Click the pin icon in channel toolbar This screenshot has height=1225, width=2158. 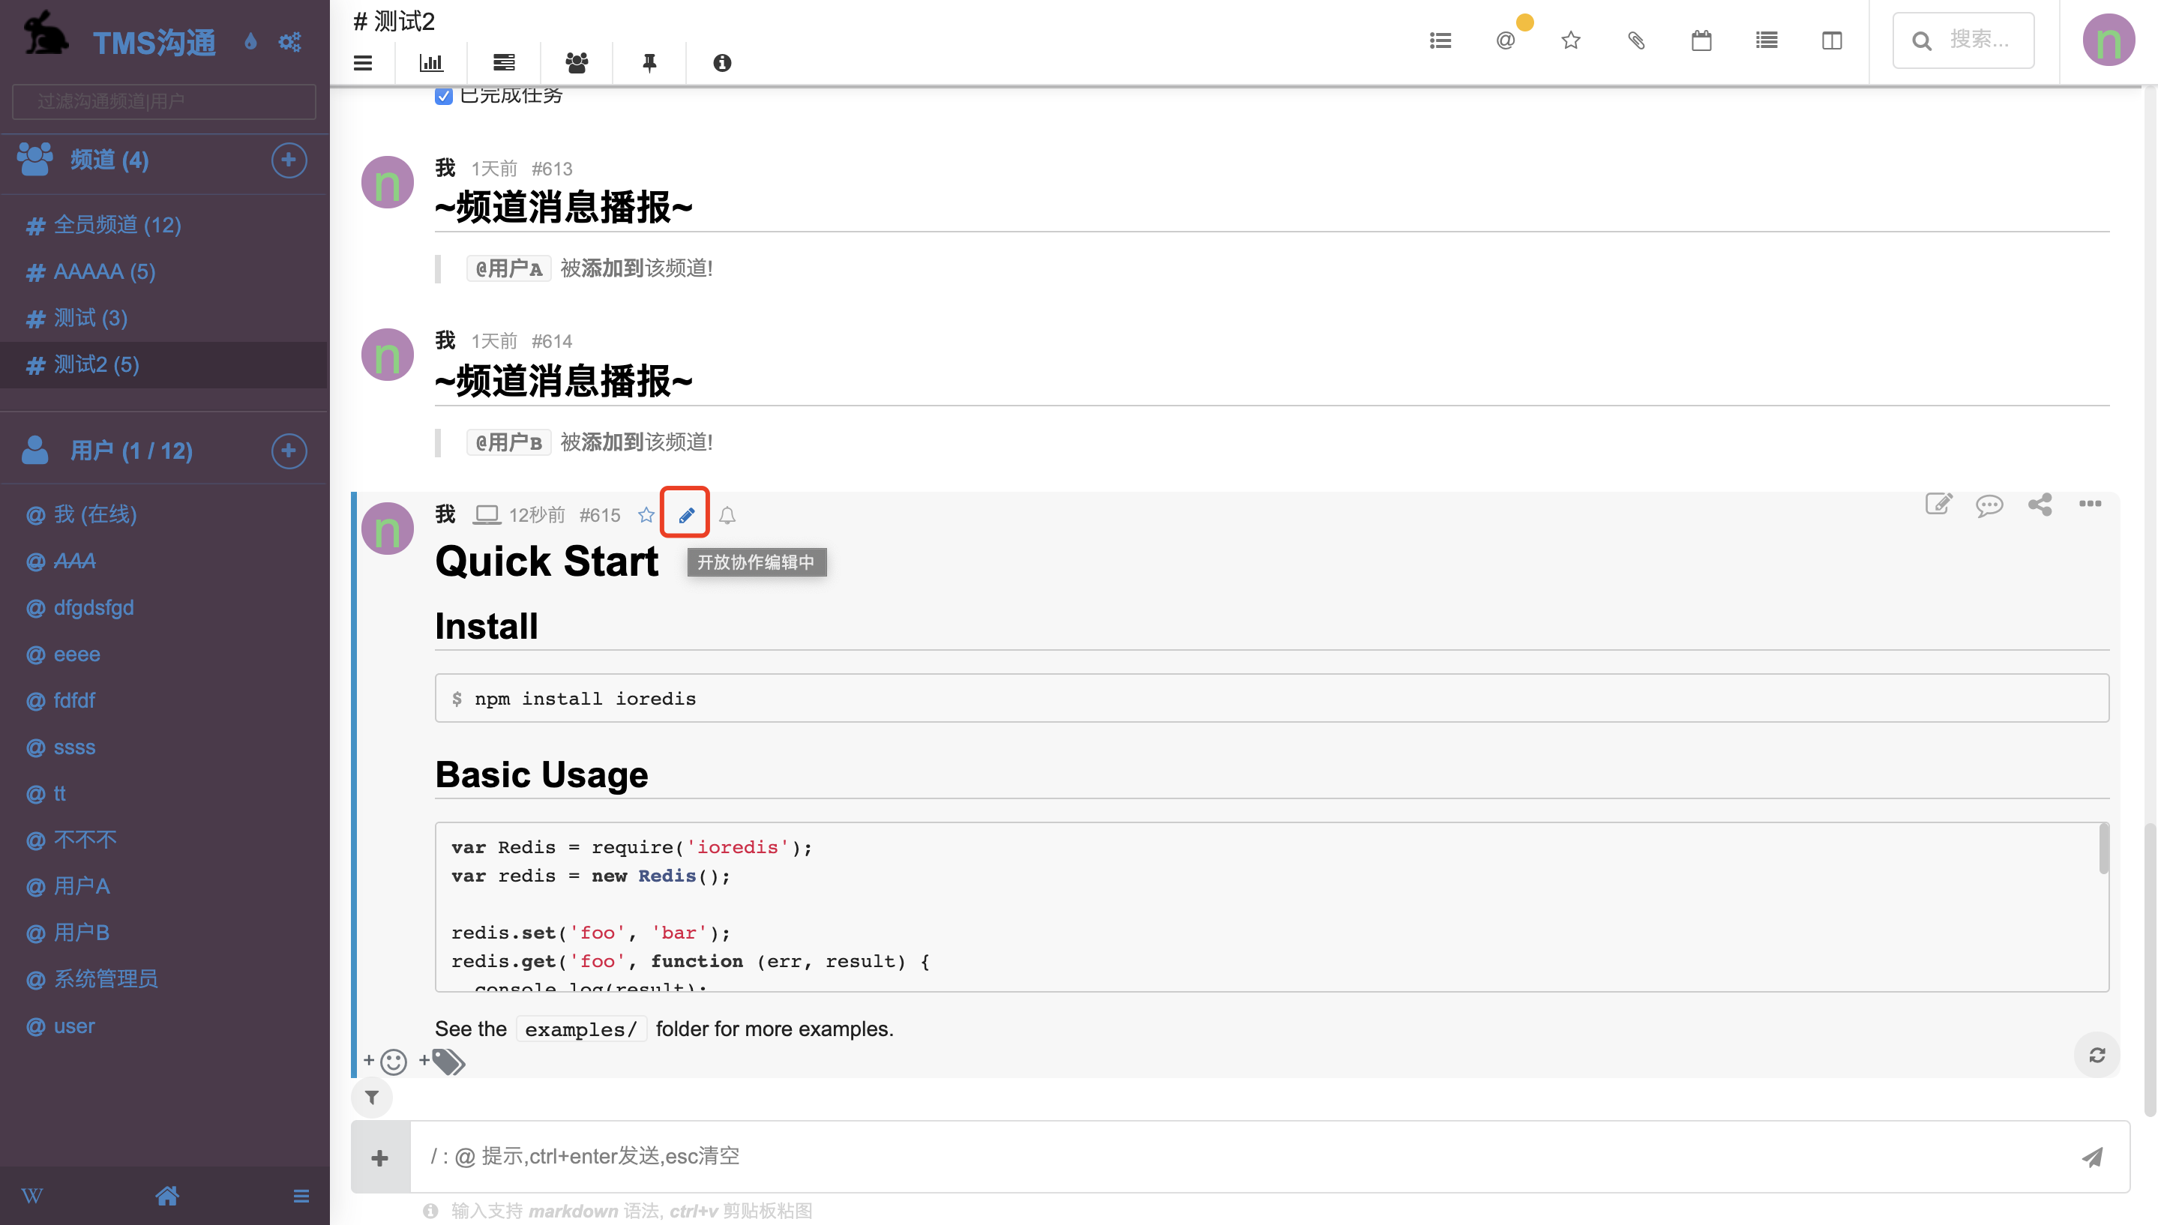click(x=649, y=62)
